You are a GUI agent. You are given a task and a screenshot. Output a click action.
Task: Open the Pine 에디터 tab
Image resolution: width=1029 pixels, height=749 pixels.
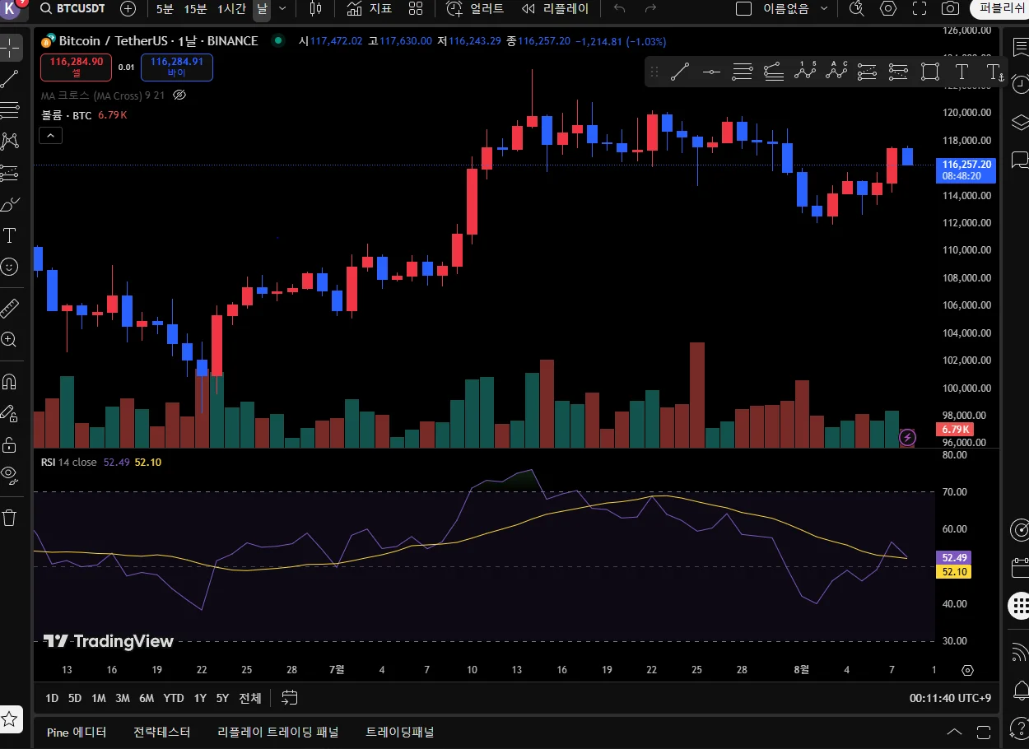point(77,732)
